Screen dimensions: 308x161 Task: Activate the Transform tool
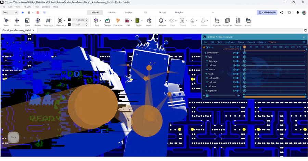(48, 22)
